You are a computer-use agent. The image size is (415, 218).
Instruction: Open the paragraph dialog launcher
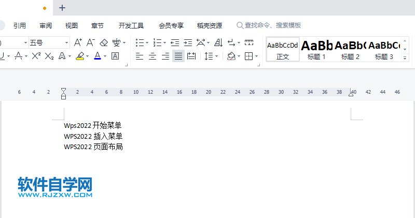coord(258,65)
